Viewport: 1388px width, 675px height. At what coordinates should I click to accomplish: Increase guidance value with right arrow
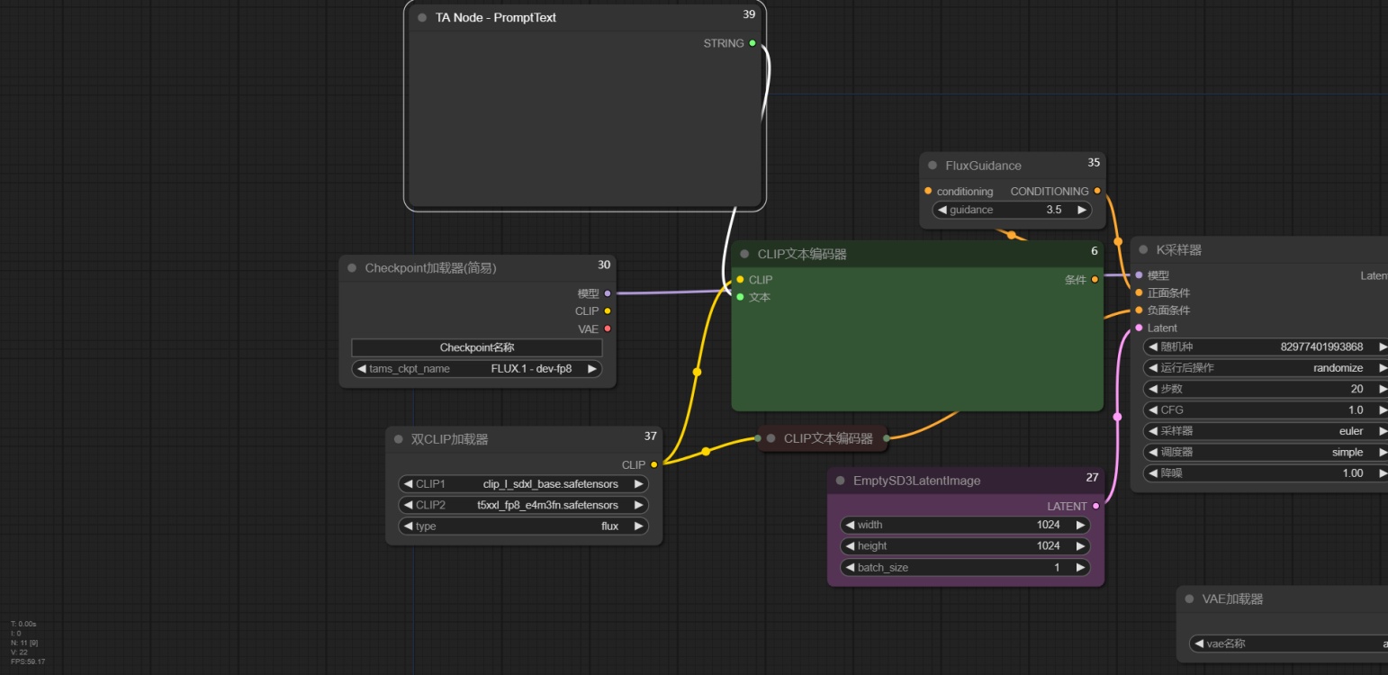1081,210
